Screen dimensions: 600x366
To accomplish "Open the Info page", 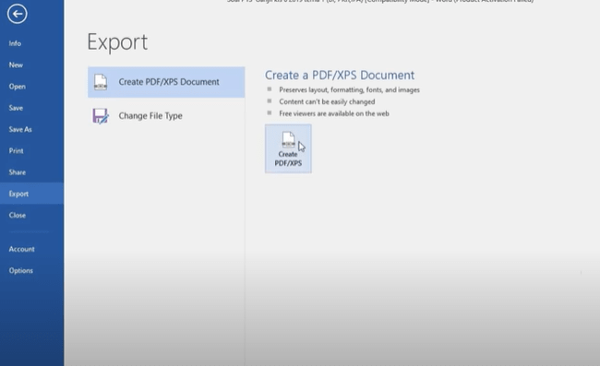I will [x=15, y=43].
